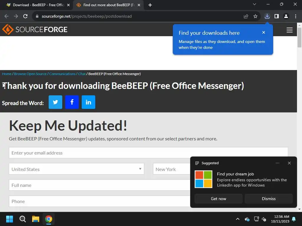Open Windows taskbar search
302x226 pixels.
[22, 219]
